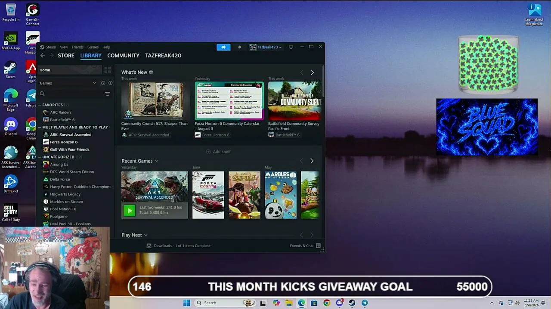Open the GameSir Connect desktop shortcut
551x309 pixels.
(32, 15)
